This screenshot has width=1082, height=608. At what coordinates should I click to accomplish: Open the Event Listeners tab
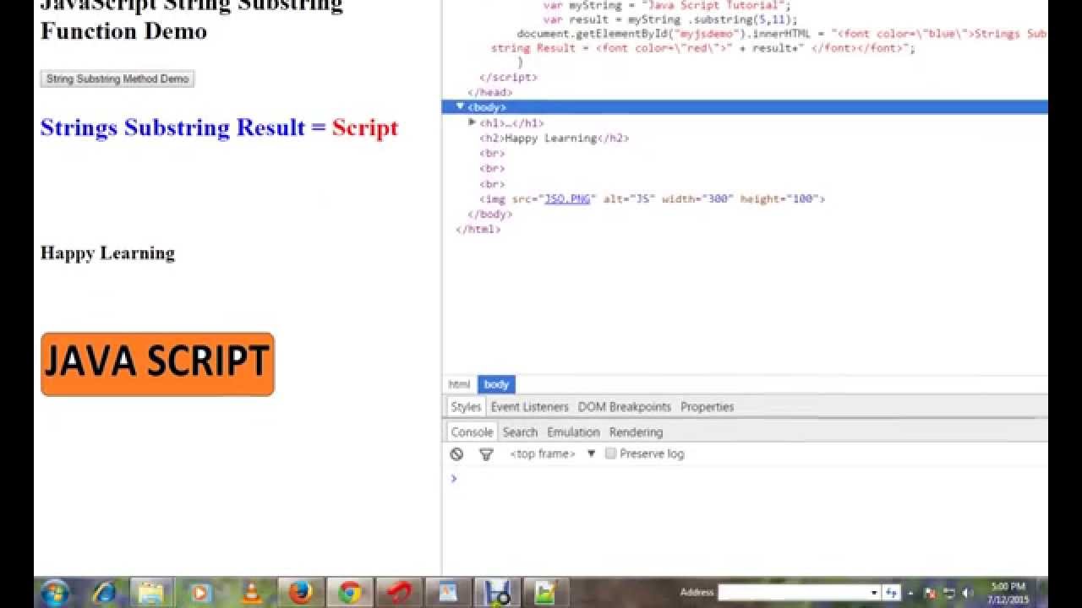coord(530,406)
